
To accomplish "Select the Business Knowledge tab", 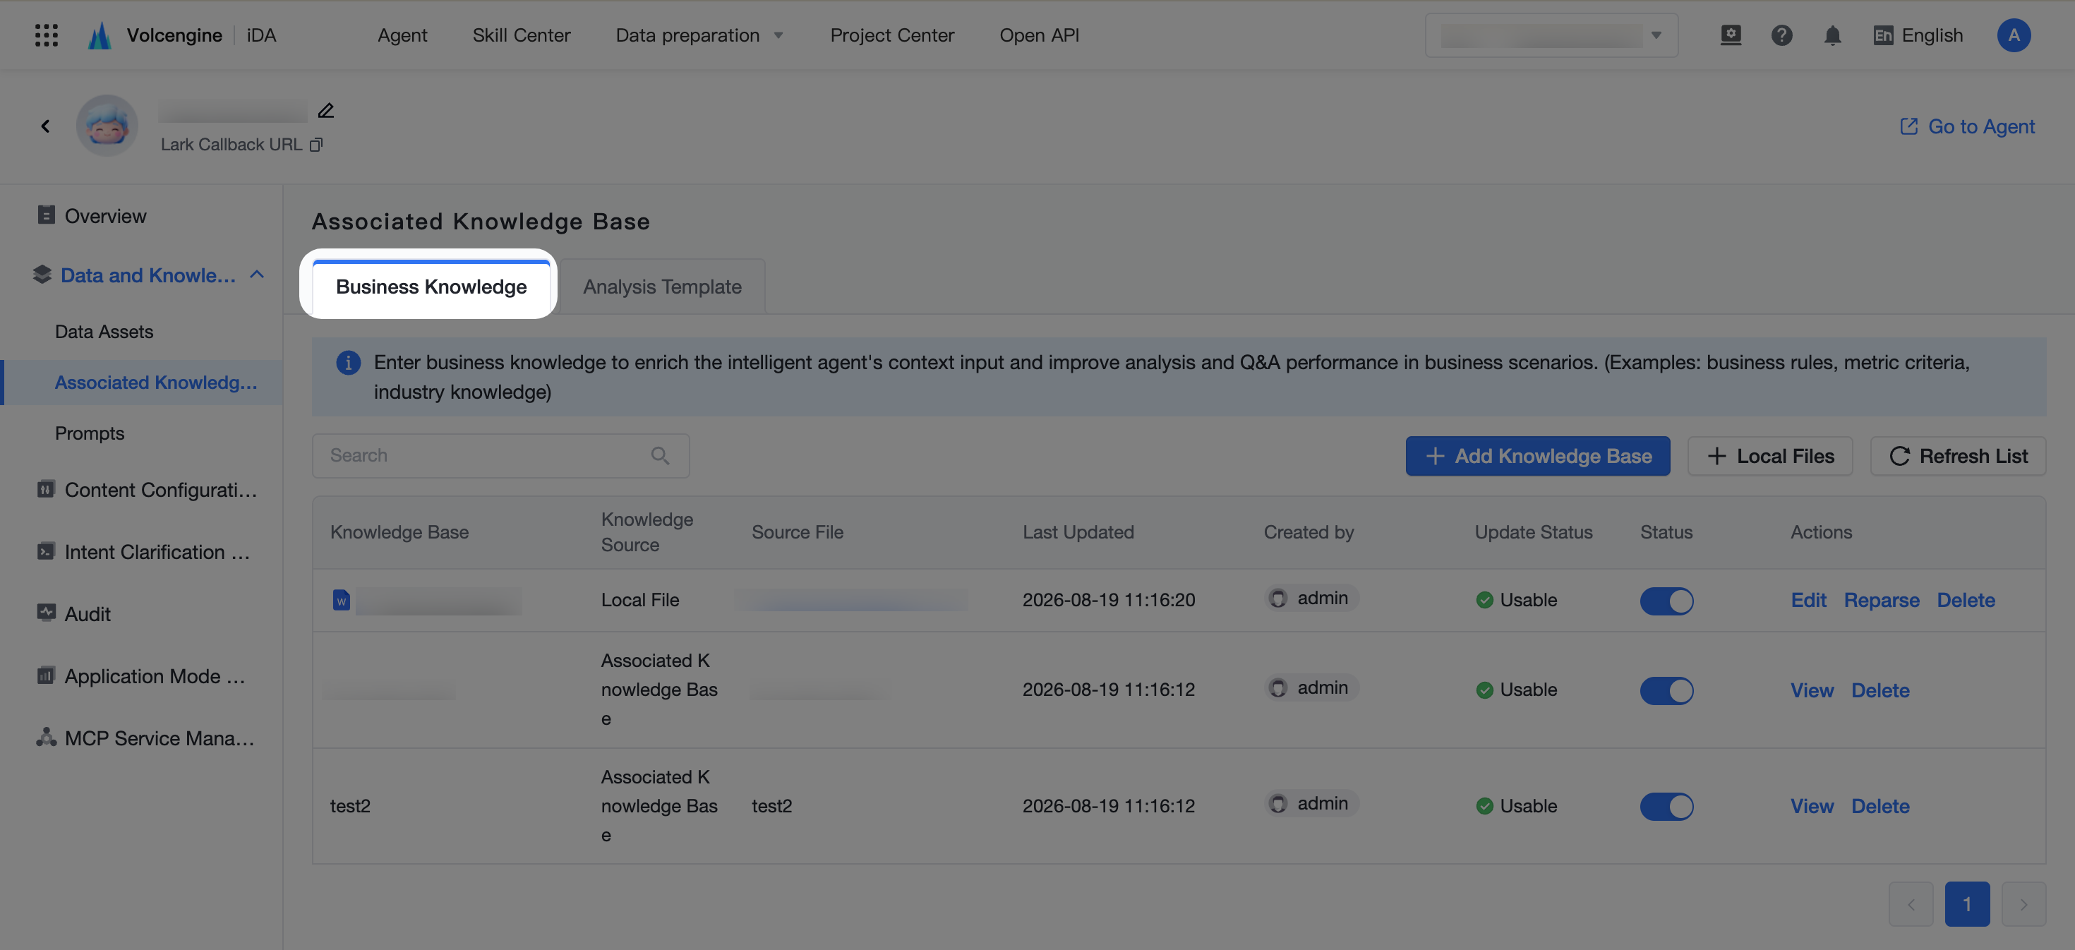I will 431,287.
